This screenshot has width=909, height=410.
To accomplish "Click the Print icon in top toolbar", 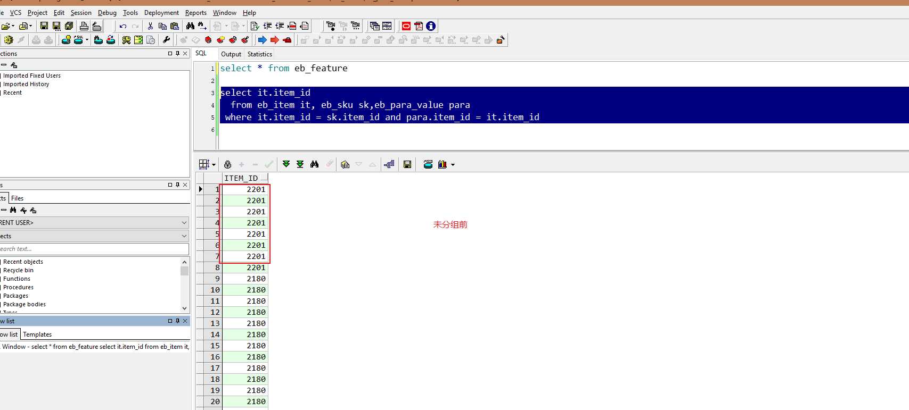I will point(84,26).
